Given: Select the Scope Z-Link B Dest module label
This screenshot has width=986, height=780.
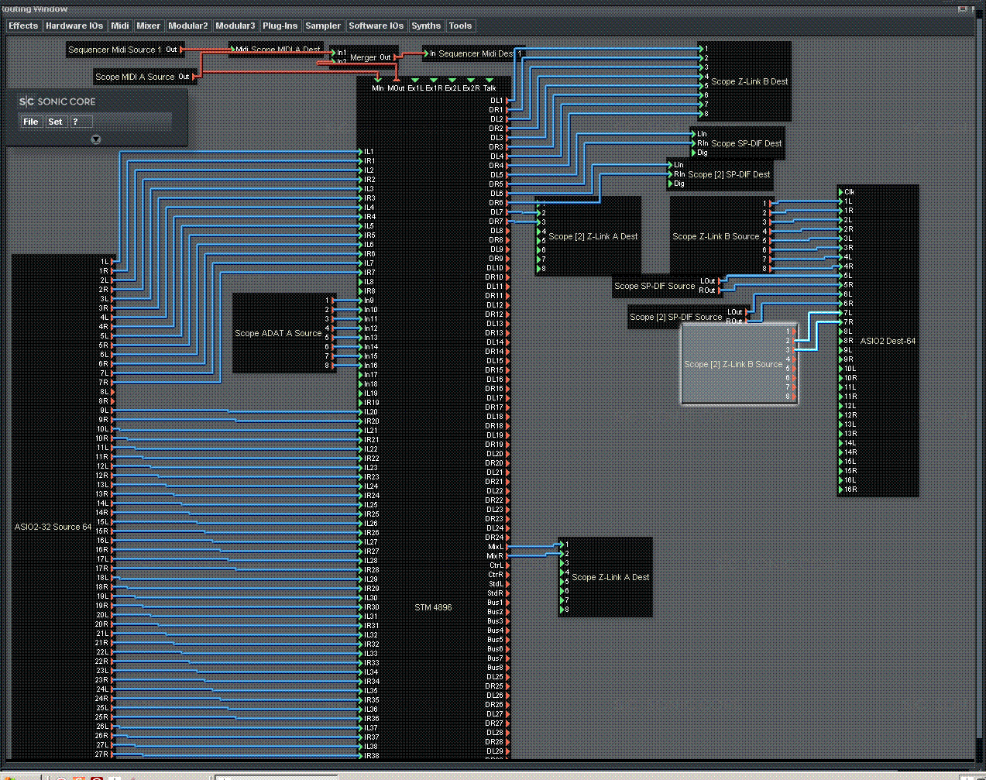Looking at the screenshot, I should click(750, 81).
